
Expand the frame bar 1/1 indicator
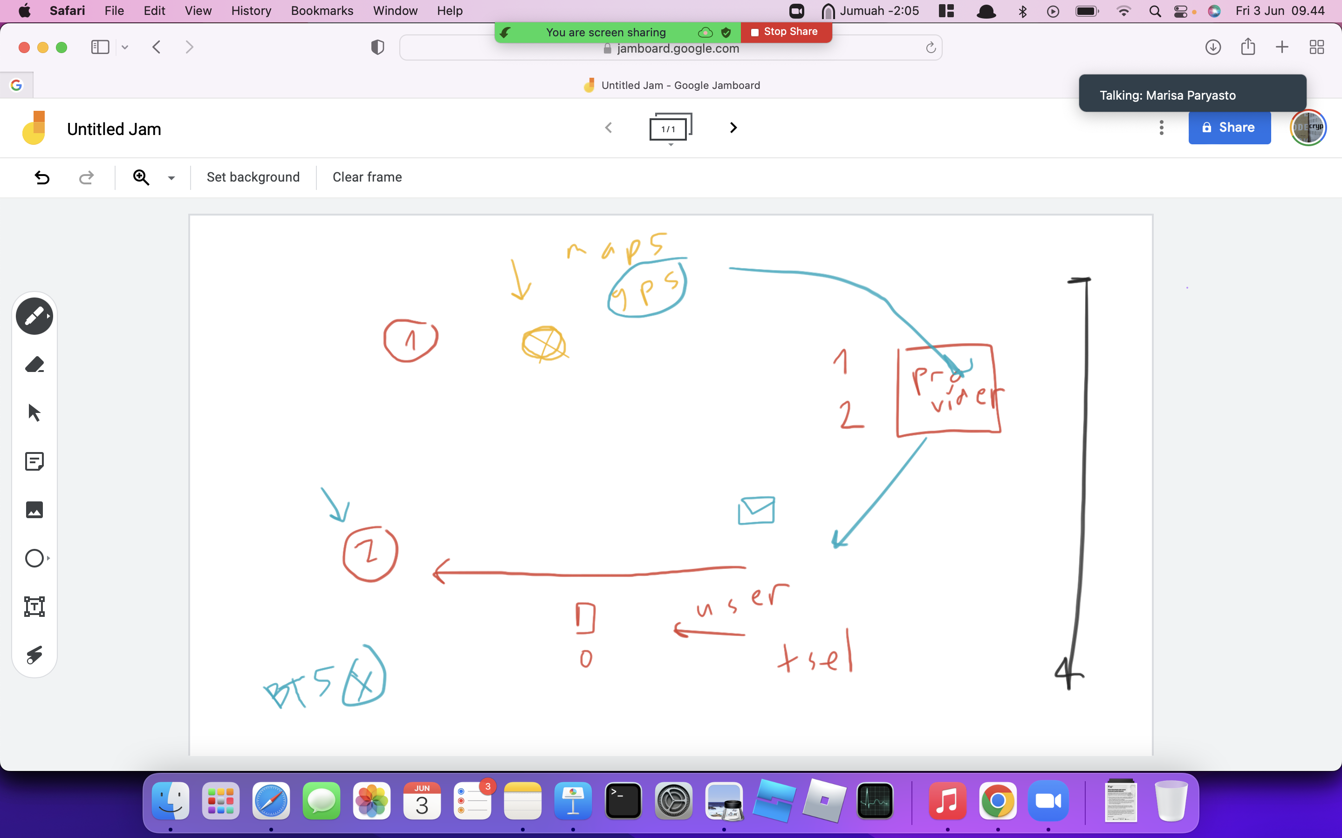671,128
